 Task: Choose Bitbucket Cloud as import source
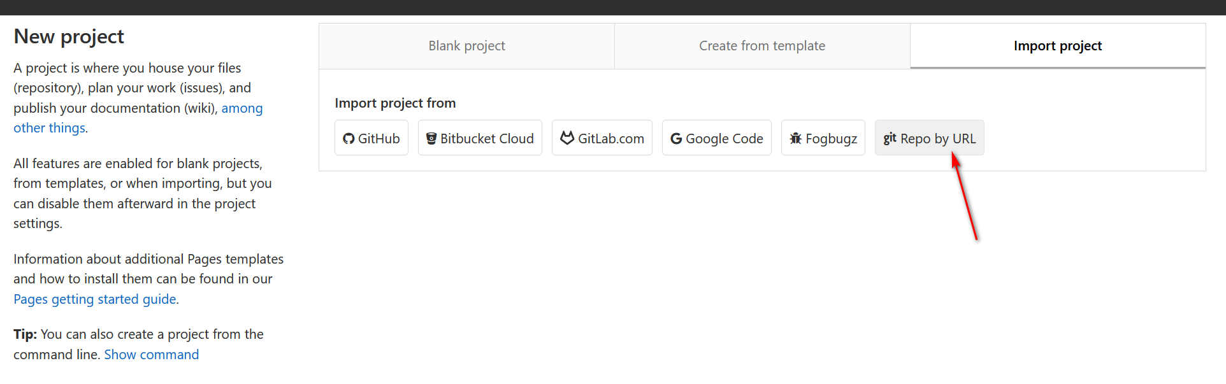point(487,138)
